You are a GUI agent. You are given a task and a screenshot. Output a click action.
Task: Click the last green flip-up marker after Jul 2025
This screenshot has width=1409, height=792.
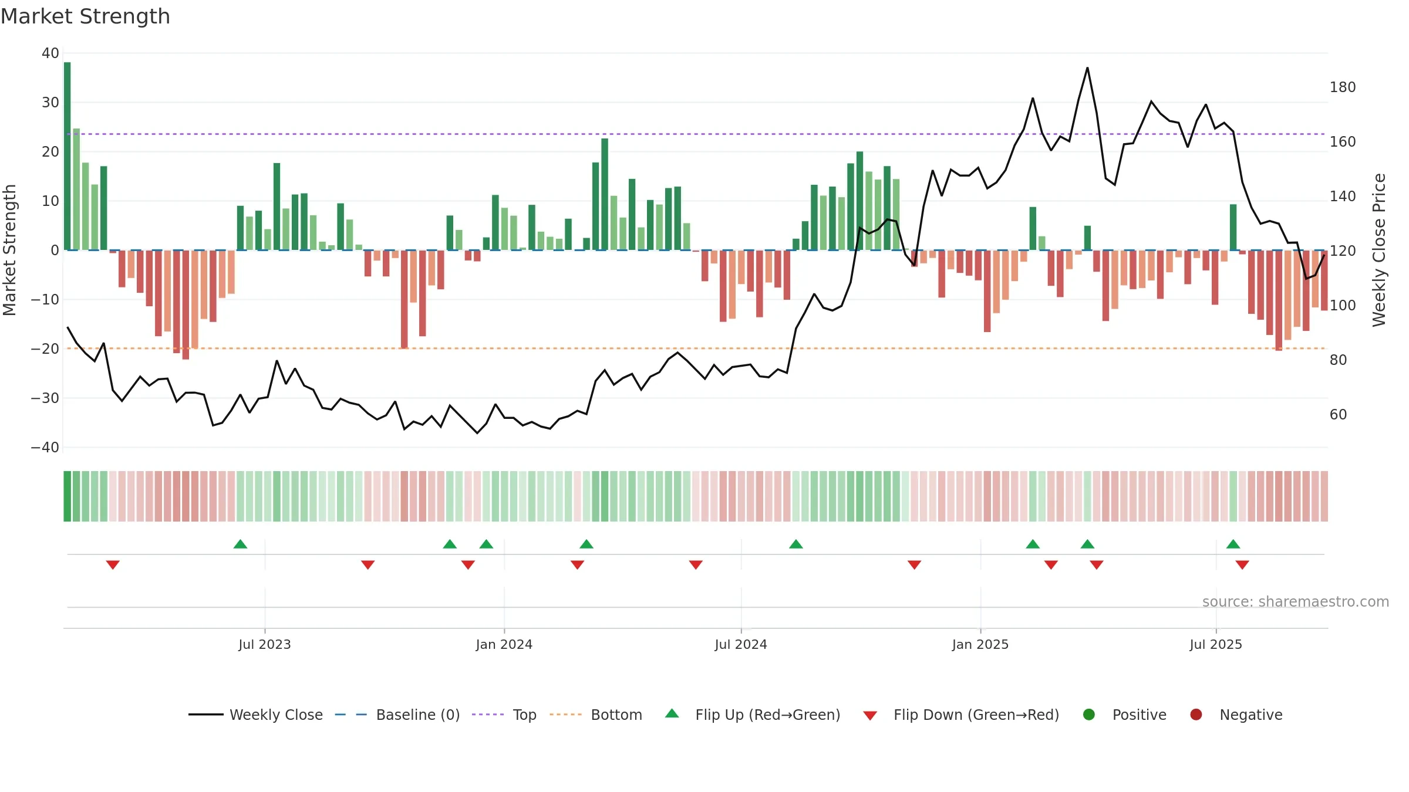1233,544
